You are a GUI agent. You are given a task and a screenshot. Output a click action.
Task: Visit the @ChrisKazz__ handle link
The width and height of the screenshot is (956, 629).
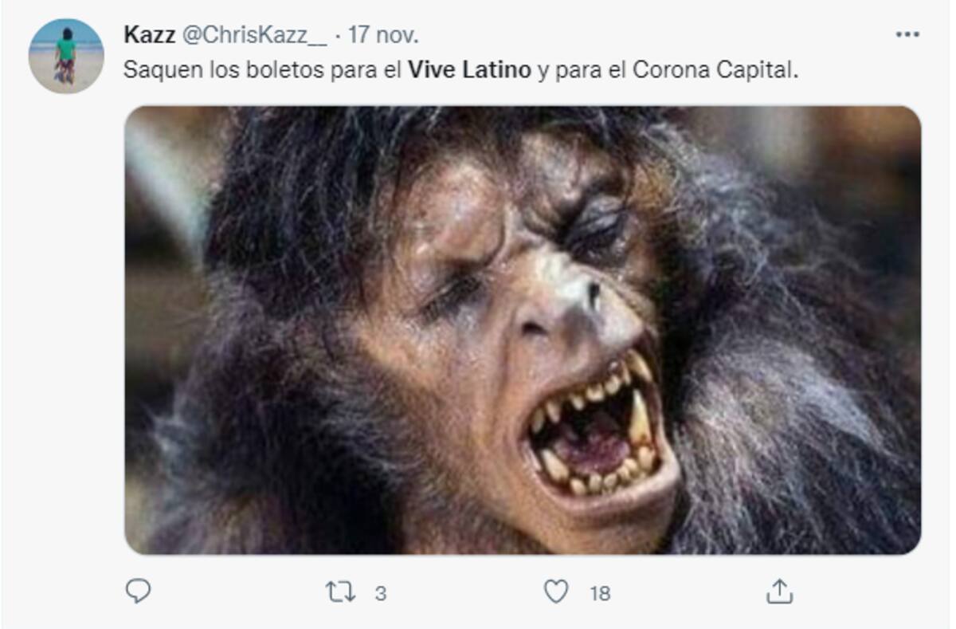coord(255,35)
